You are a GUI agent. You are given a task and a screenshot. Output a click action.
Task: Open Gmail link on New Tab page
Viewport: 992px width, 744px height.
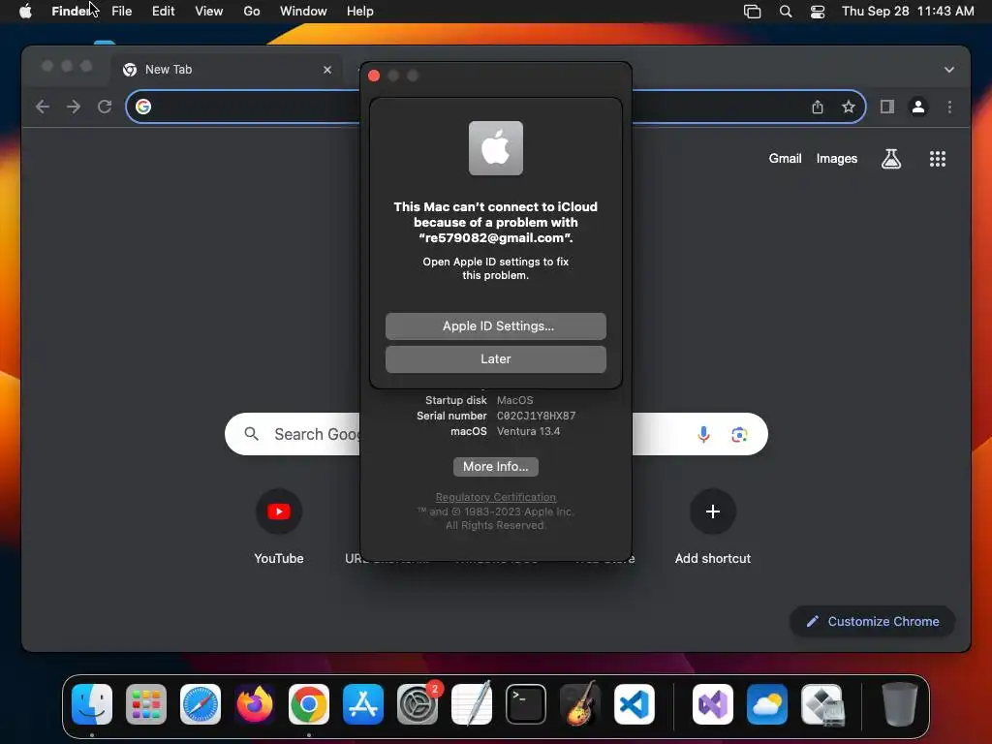pos(785,159)
